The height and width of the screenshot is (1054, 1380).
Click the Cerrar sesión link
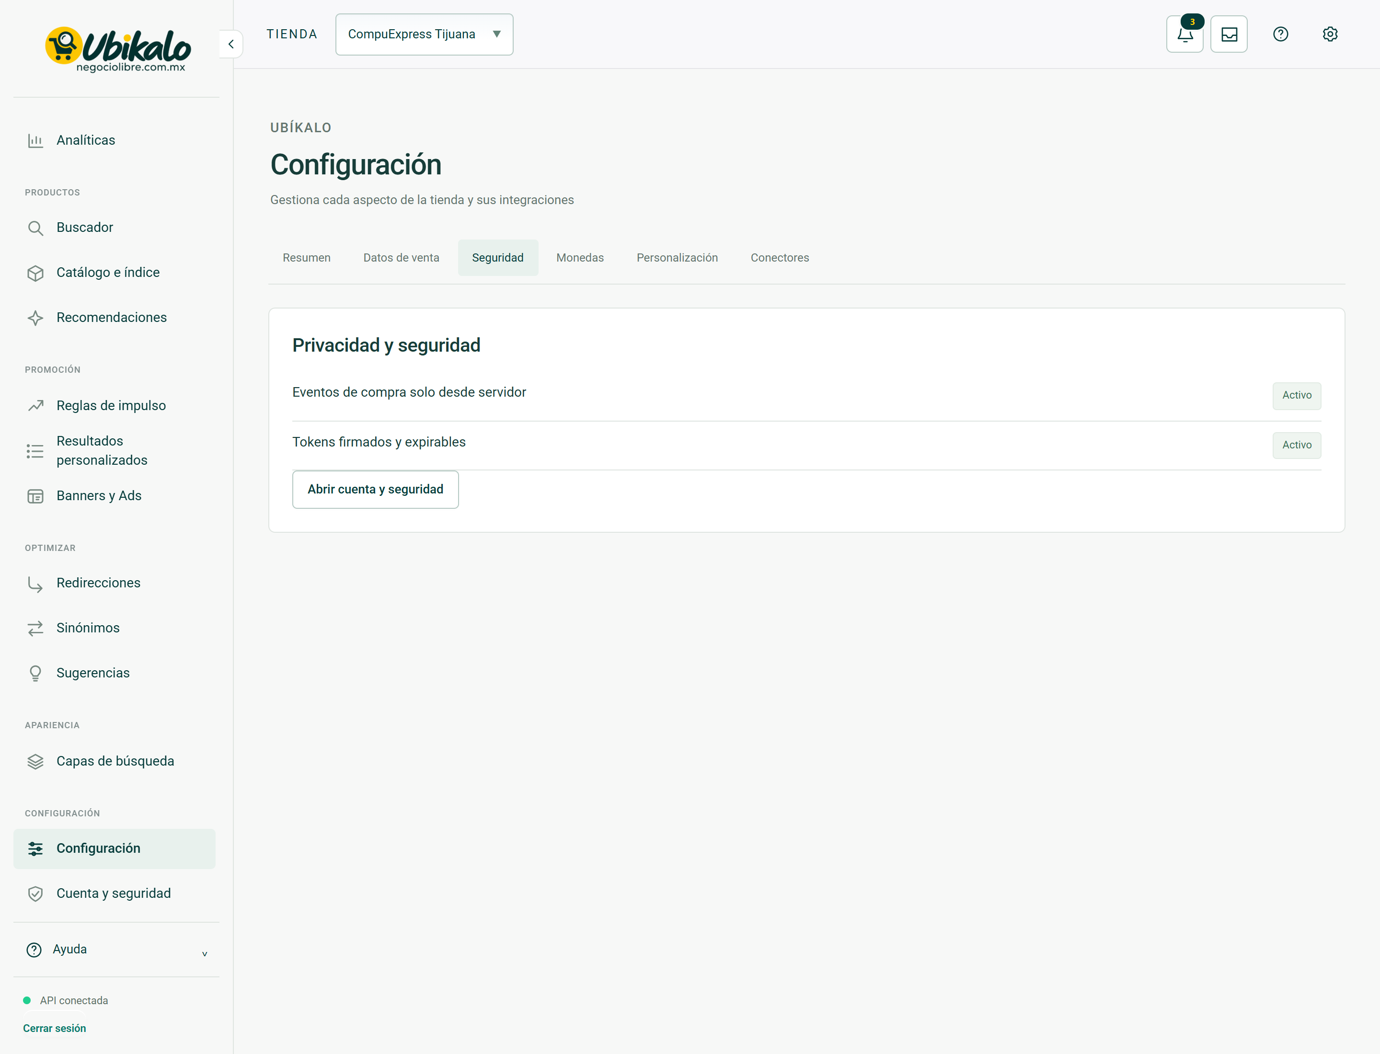point(55,1028)
